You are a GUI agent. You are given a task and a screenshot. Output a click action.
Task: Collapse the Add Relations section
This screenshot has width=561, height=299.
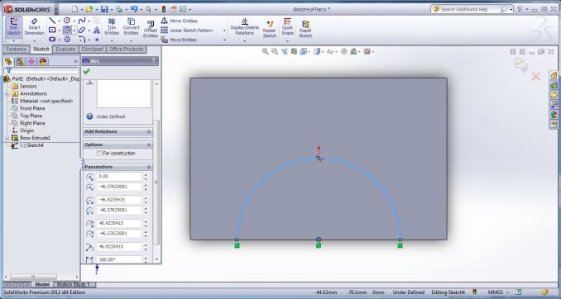pos(149,131)
